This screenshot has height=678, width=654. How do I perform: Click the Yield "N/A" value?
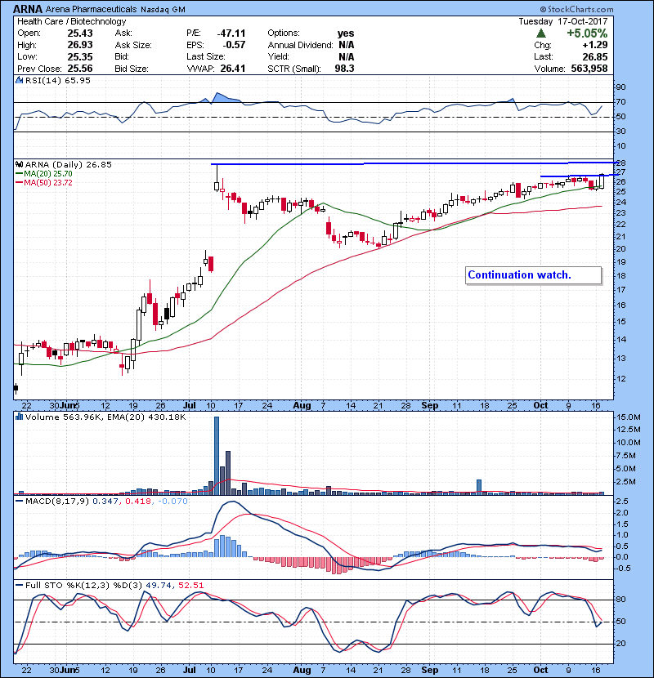click(x=347, y=56)
